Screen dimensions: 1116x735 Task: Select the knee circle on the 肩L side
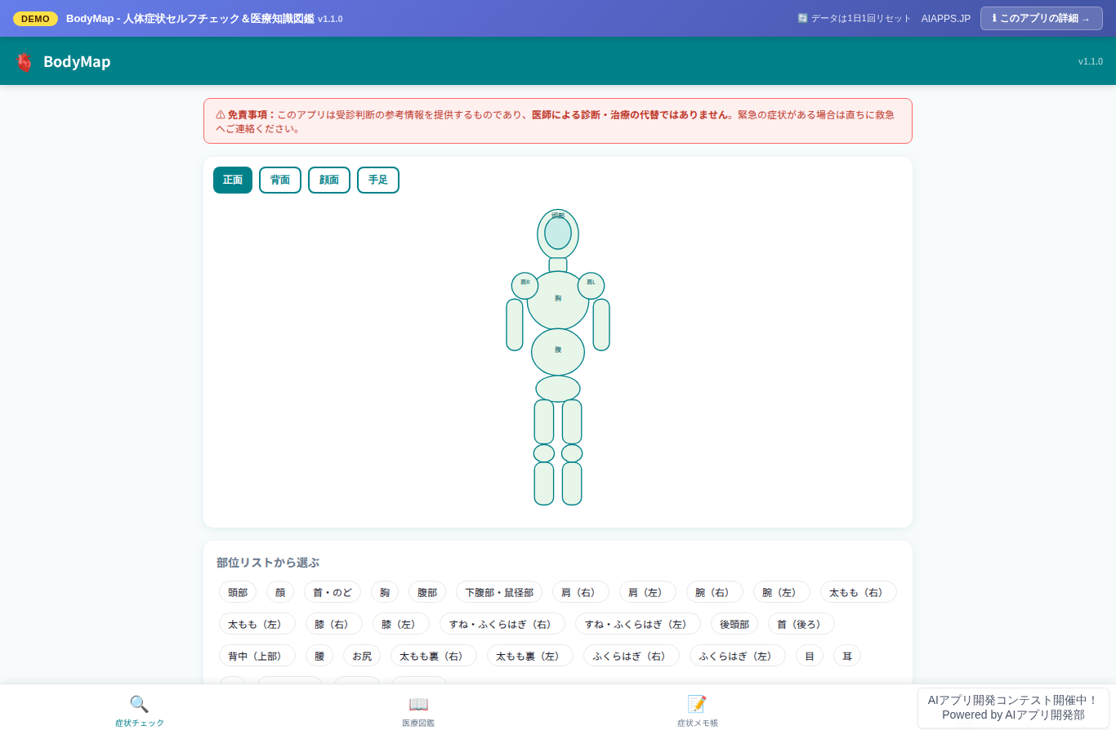[x=572, y=453]
